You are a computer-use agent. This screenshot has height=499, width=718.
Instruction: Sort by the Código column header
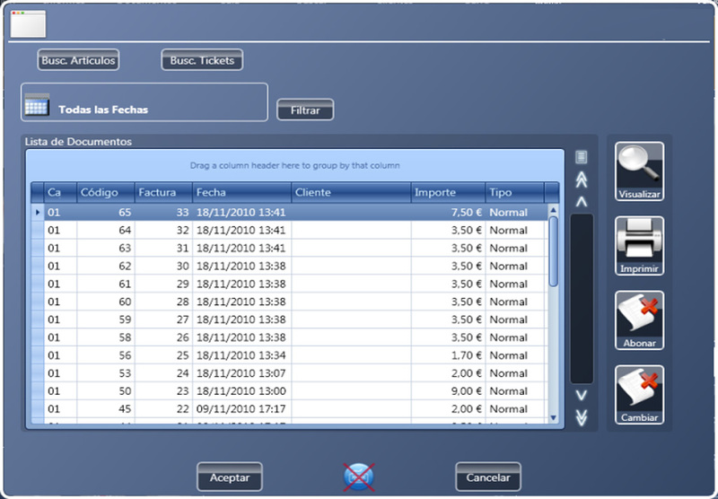105,192
